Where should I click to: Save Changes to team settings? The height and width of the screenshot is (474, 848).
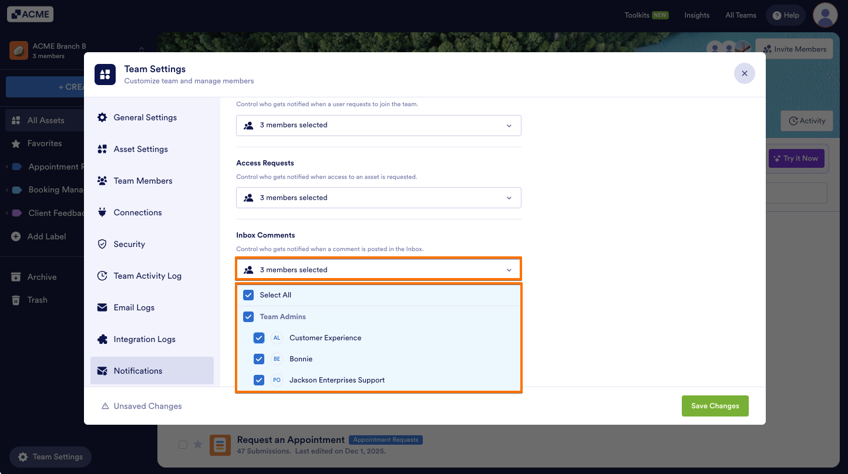click(x=715, y=406)
